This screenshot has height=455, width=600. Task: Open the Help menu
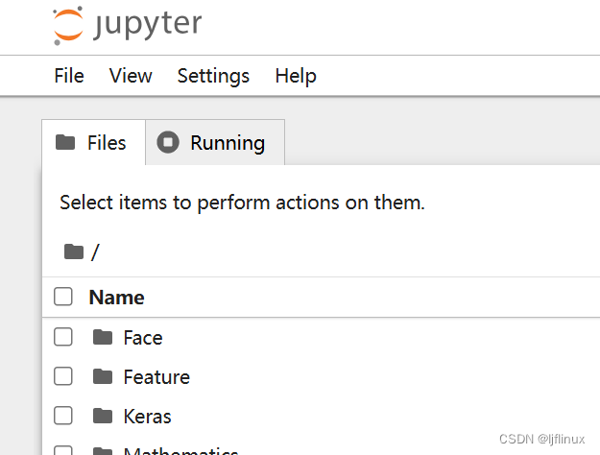tap(296, 76)
